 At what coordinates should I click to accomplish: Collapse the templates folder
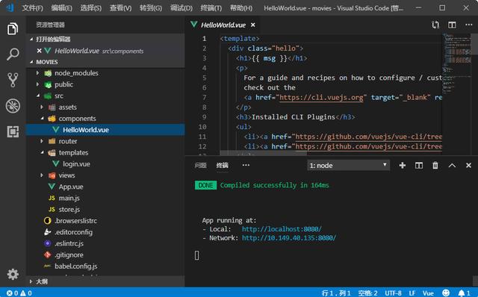(42, 152)
